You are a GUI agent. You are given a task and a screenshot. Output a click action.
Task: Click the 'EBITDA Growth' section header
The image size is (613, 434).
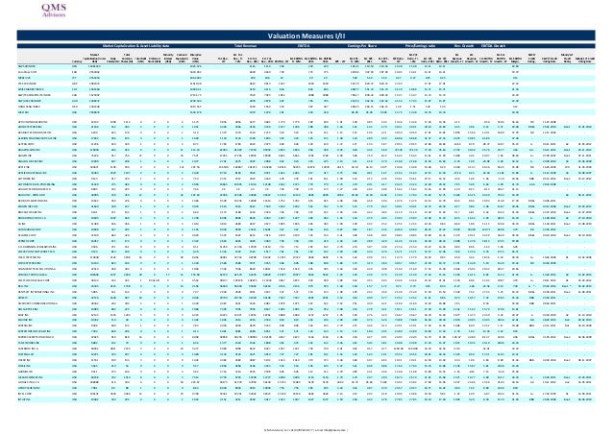[x=493, y=46]
